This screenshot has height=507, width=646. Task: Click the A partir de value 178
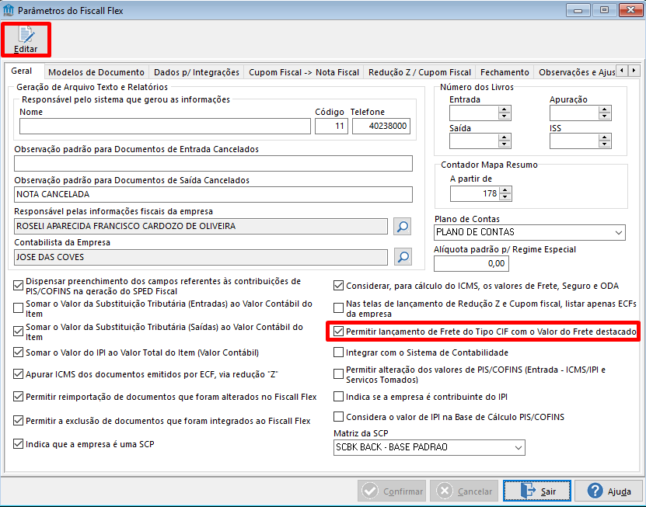[x=475, y=194]
